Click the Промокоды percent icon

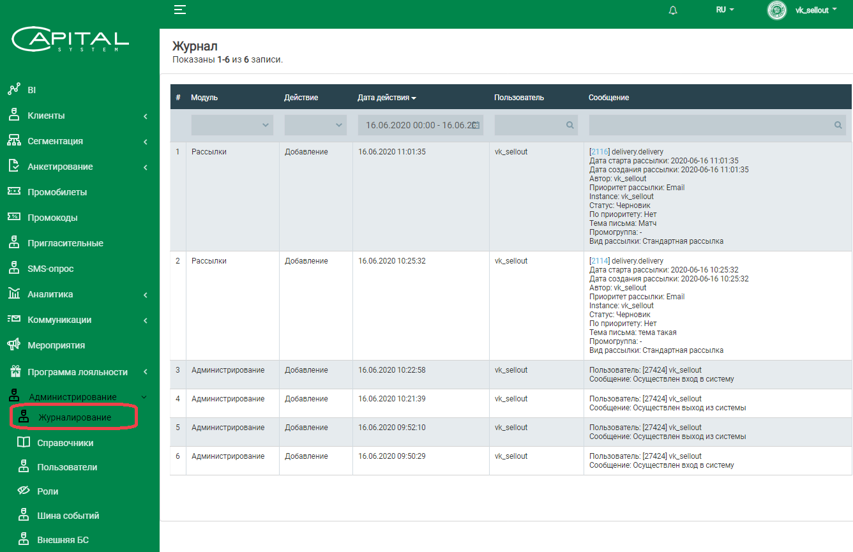pos(14,217)
